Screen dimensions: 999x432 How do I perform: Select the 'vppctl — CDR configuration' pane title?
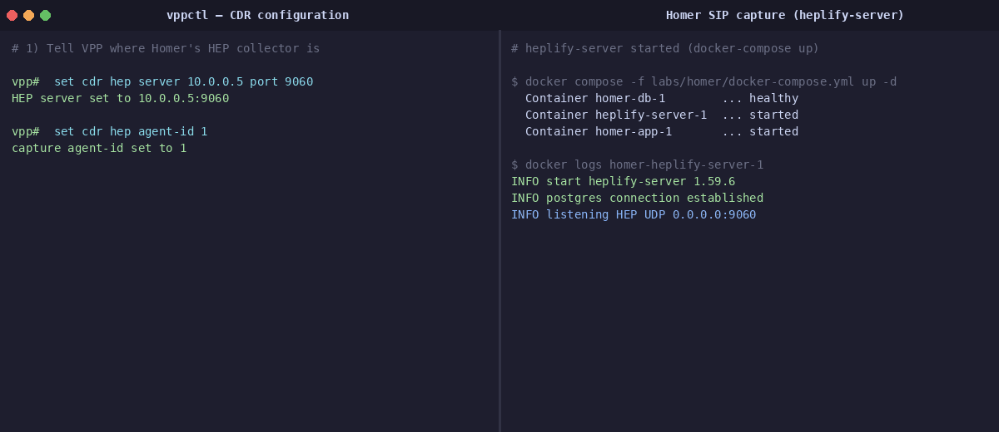[x=257, y=15]
